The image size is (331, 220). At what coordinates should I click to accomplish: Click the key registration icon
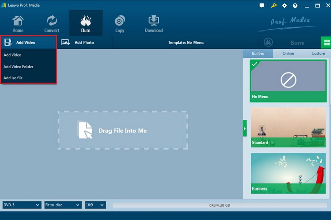point(273,5)
